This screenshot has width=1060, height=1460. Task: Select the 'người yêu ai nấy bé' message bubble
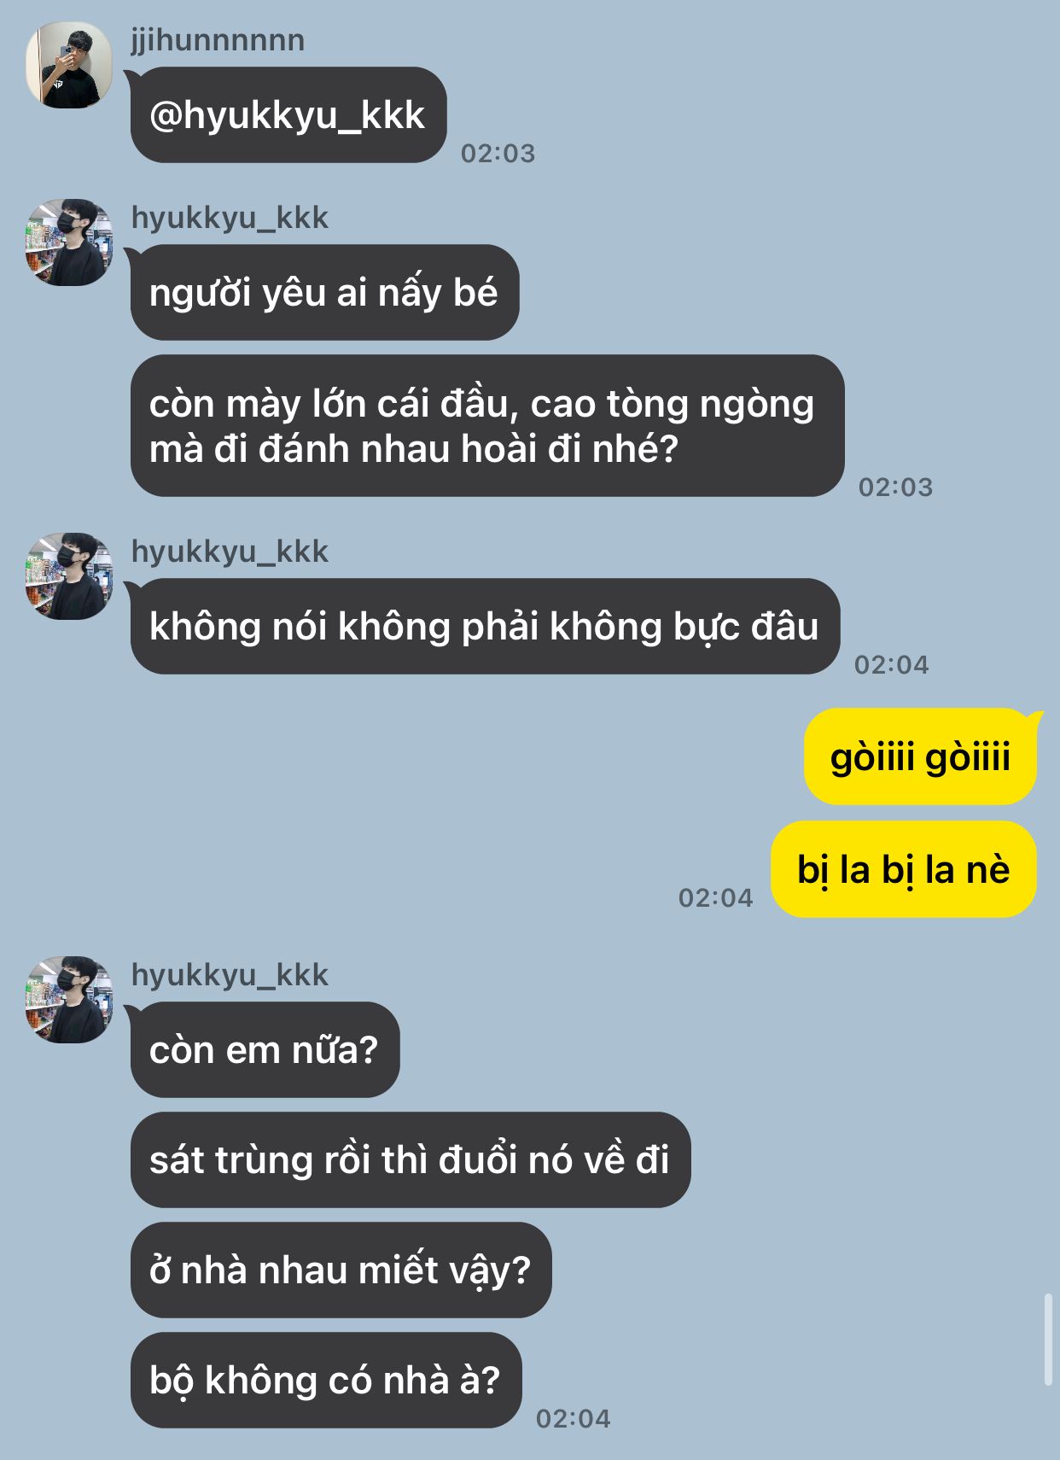(x=324, y=293)
